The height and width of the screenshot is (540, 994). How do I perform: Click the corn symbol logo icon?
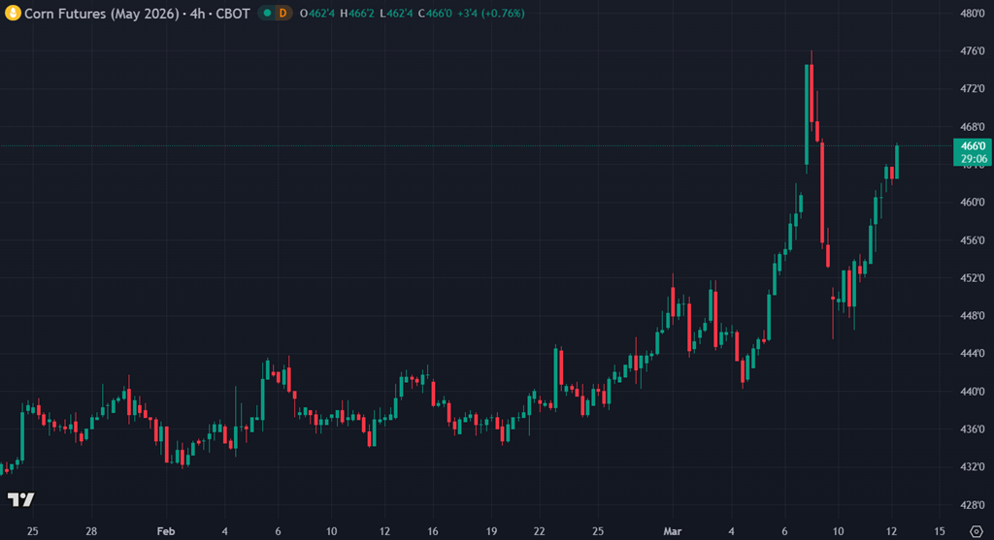pyautogui.click(x=13, y=13)
